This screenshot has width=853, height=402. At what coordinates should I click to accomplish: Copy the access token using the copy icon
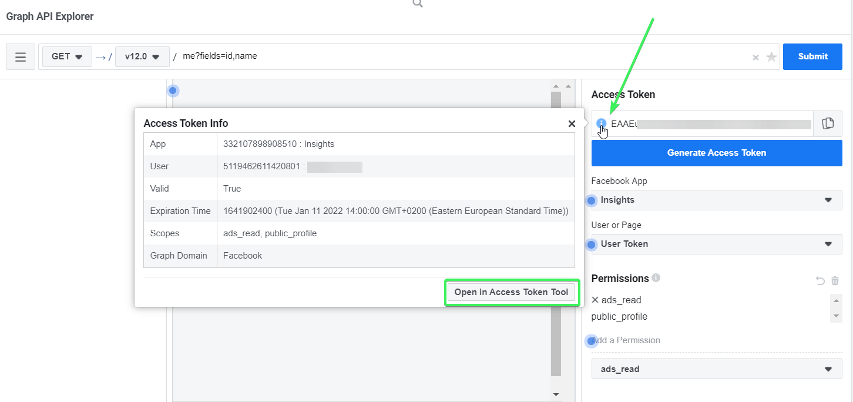[x=828, y=123]
